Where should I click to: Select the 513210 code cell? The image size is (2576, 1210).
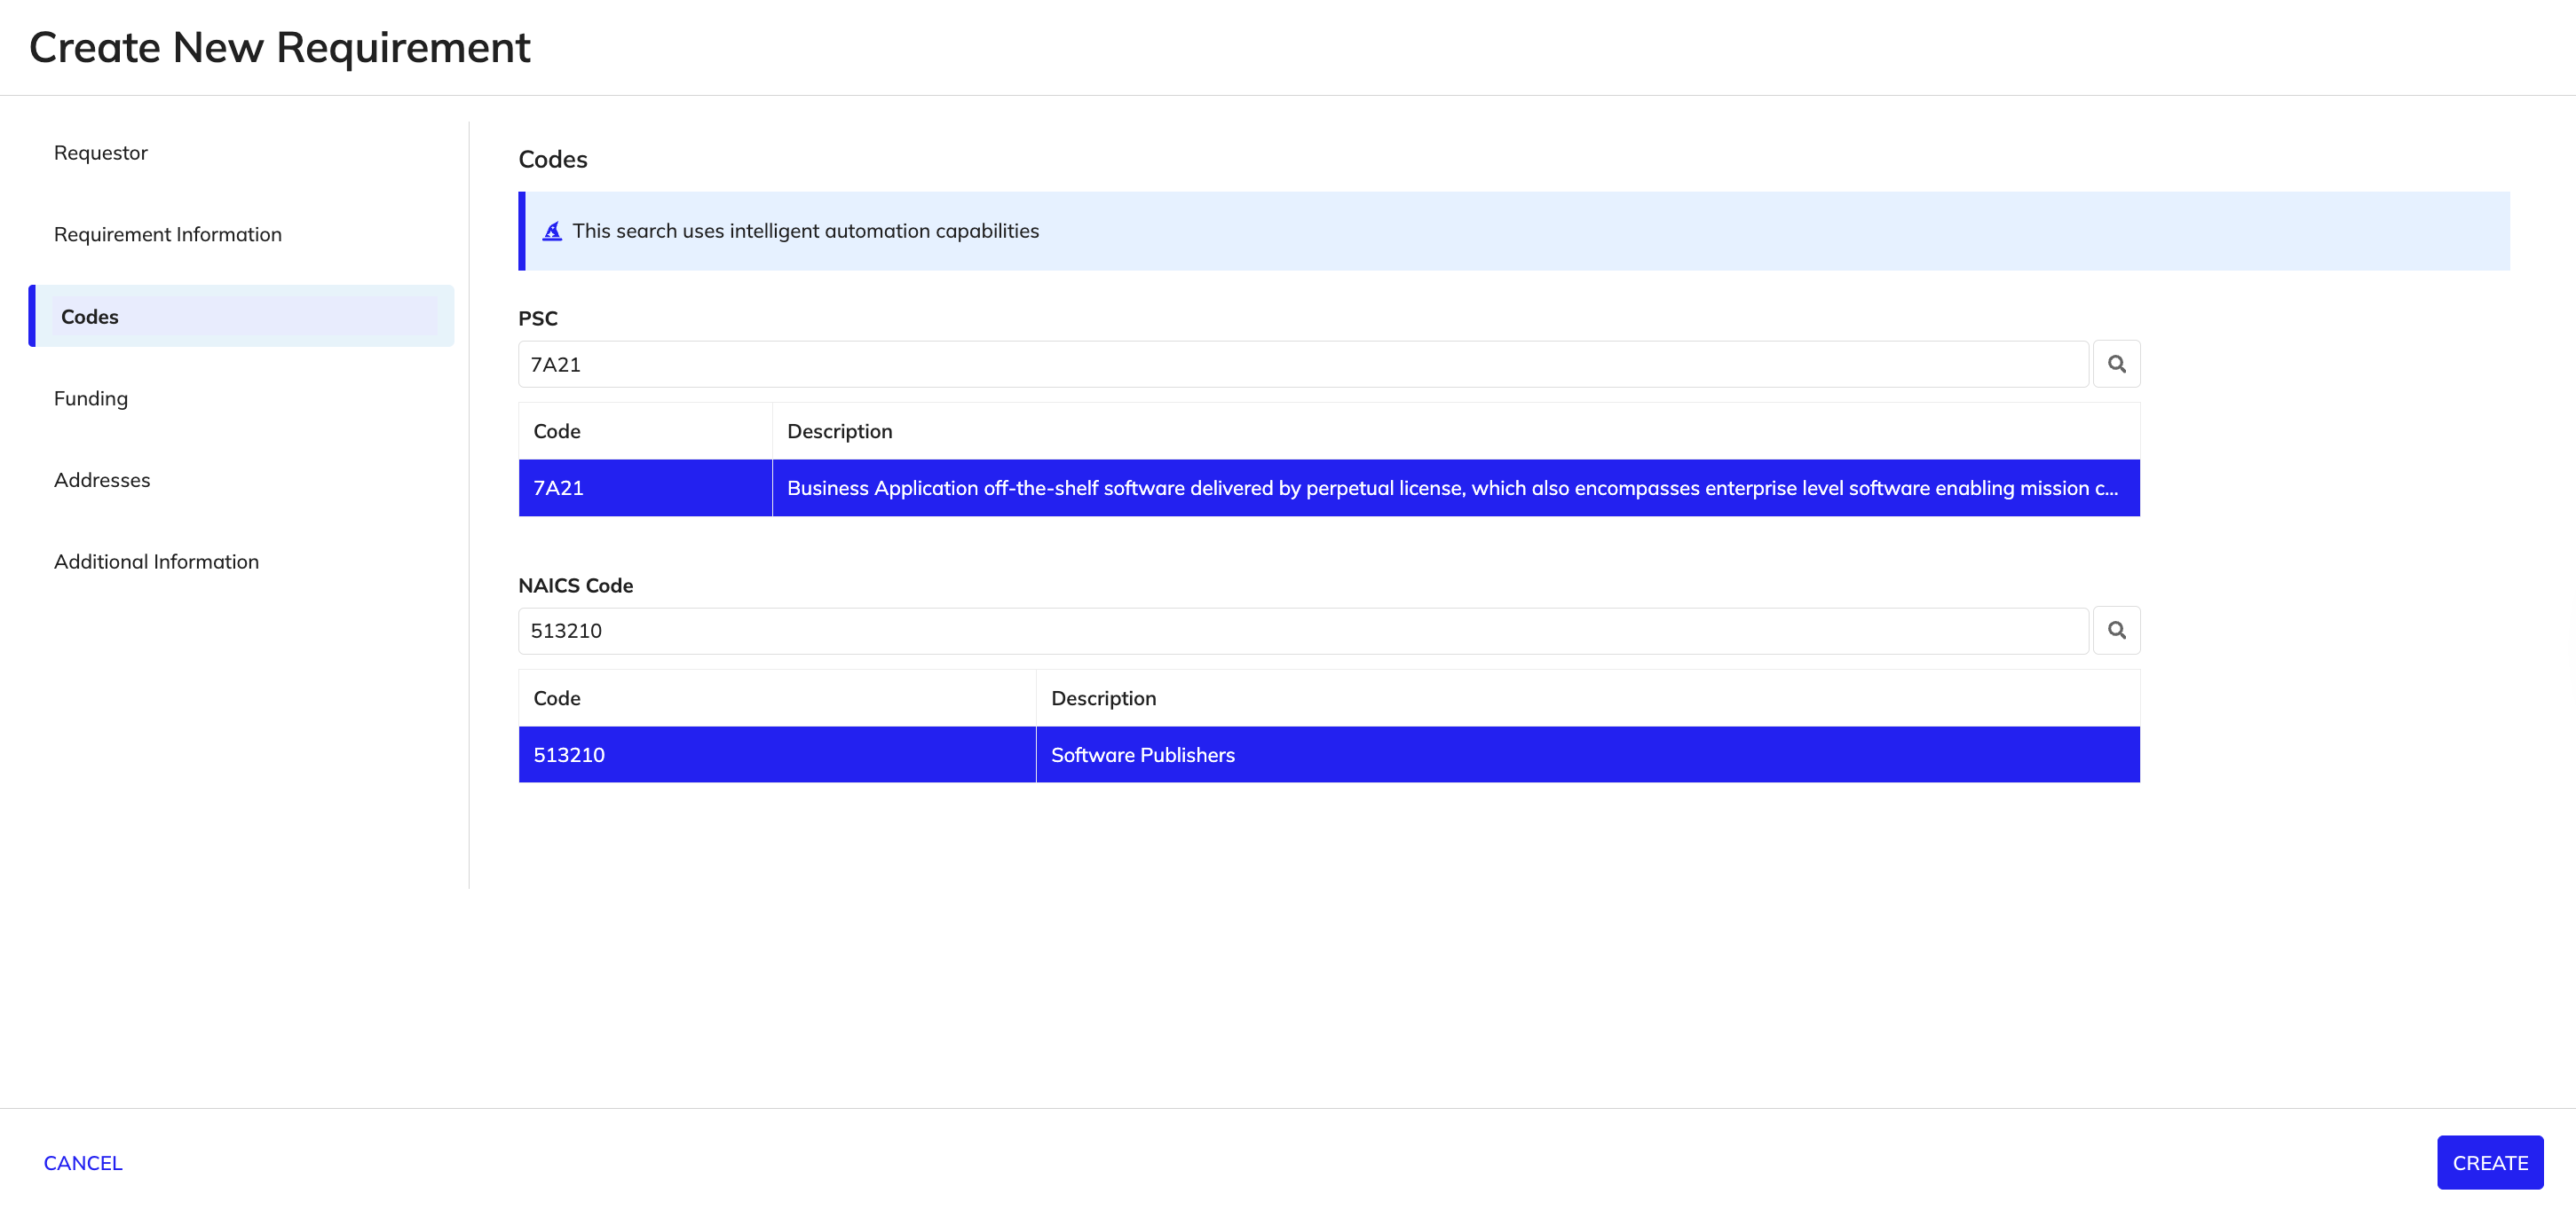pyautogui.click(x=777, y=756)
